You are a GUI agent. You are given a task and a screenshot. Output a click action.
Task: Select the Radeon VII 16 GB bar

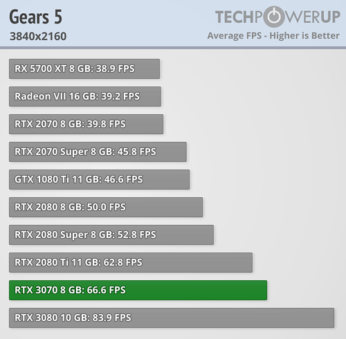[85, 96]
